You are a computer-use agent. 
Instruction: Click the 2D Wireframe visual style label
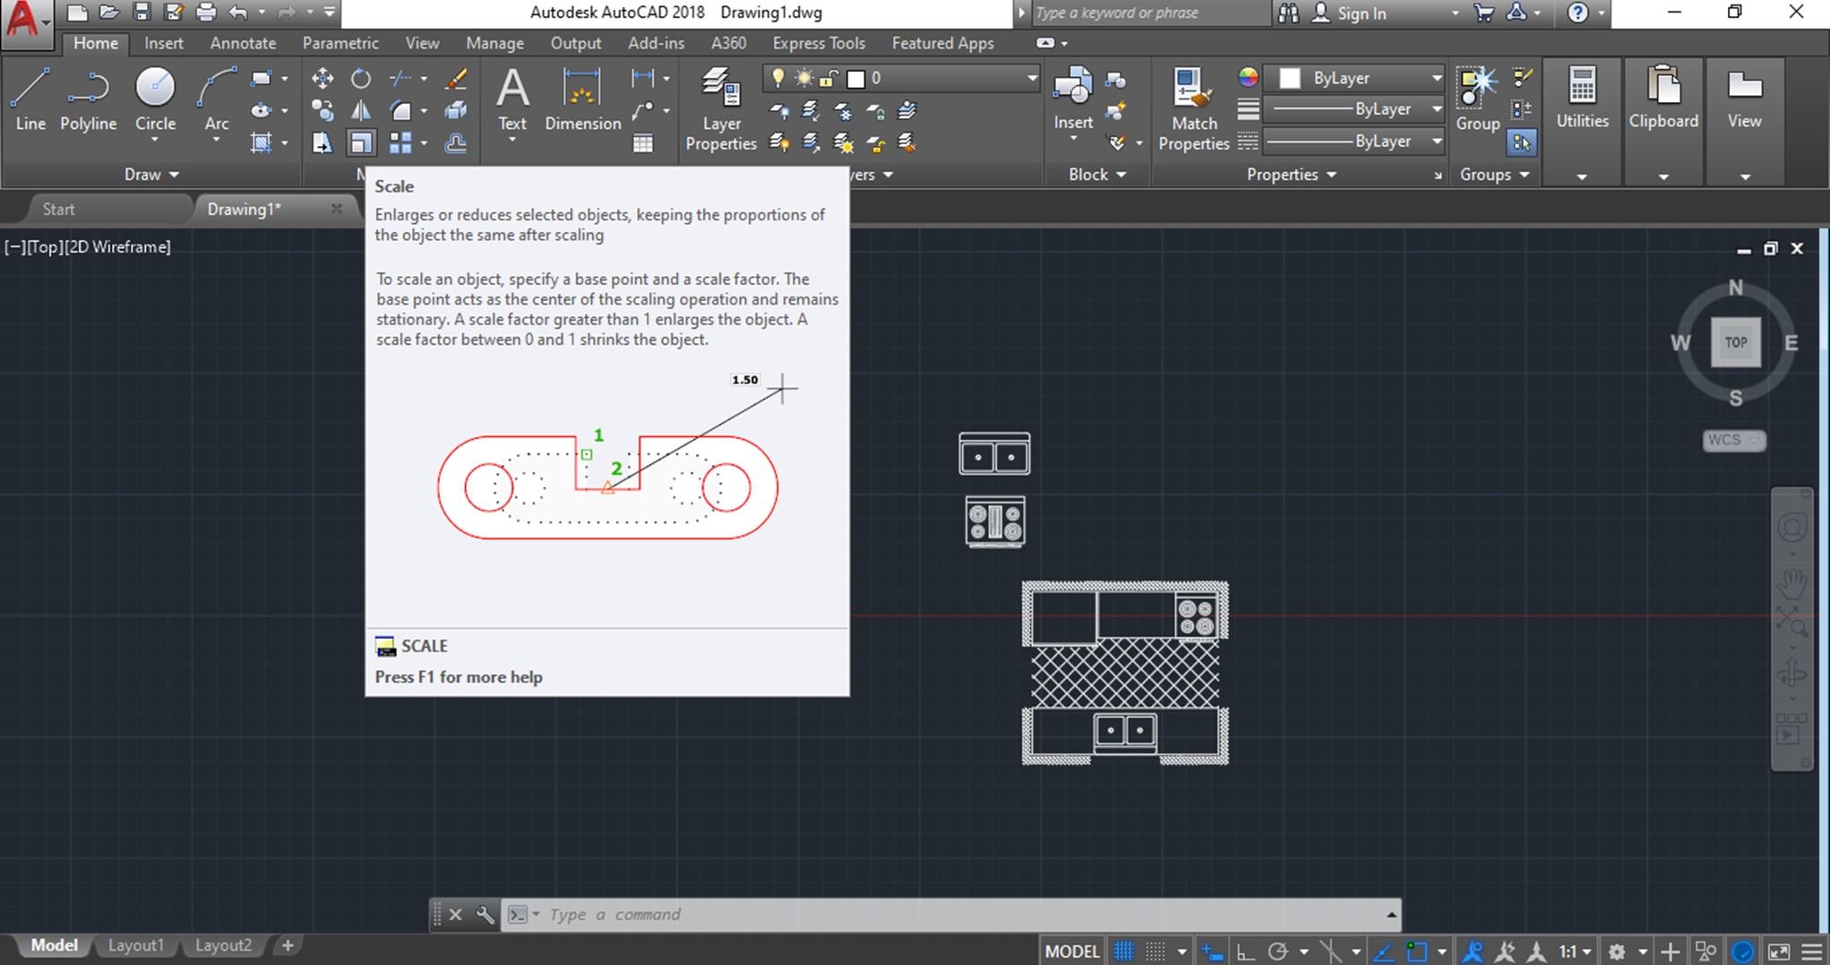point(117,246)
